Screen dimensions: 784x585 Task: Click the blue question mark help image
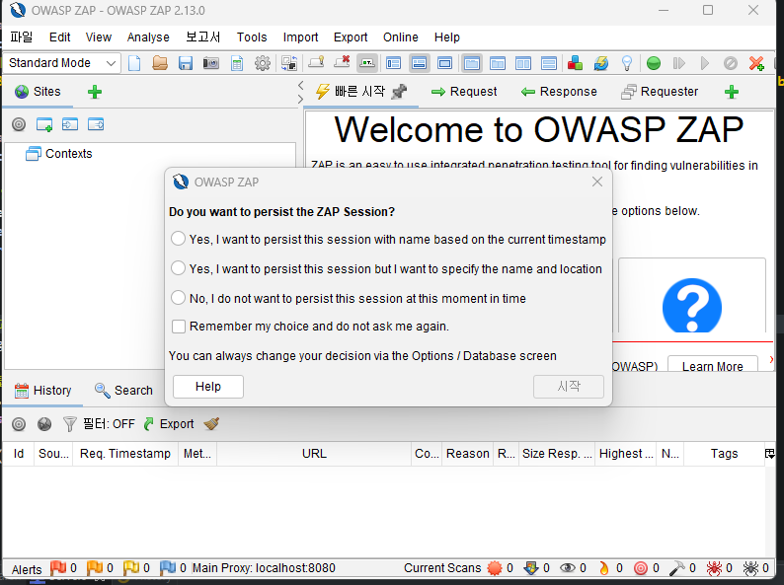[x=692, y=305]
